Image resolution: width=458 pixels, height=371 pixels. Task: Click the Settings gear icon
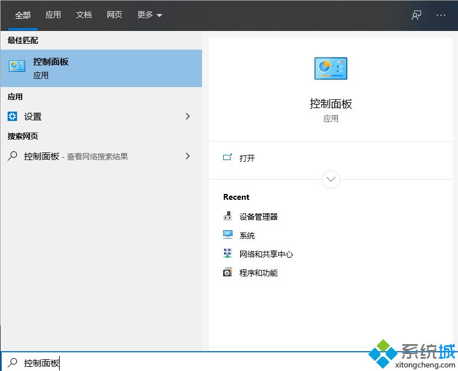click(12, 116)
